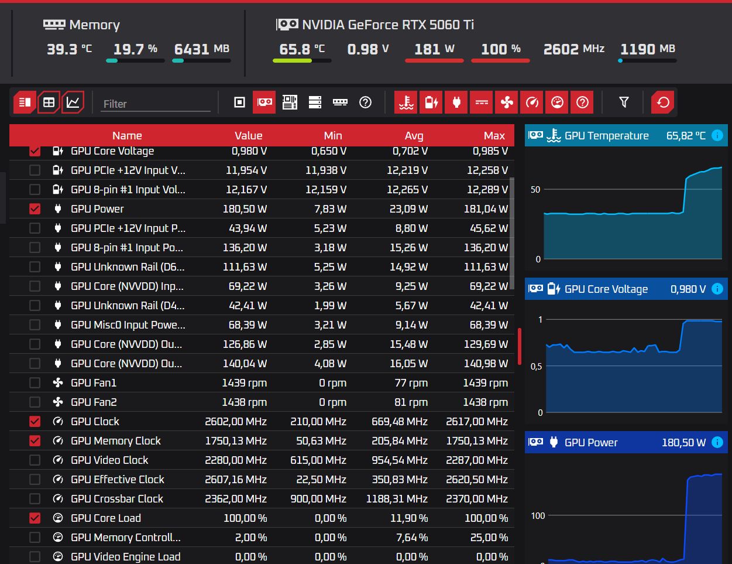Uncheck the GPU Core Load checkbox
The image size is (732, 564).
[35, 518]
